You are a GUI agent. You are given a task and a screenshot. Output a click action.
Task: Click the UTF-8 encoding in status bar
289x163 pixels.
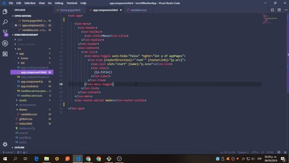tap(255, 152)
